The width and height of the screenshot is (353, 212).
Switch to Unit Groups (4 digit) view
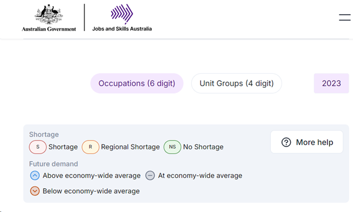point(237,83)
